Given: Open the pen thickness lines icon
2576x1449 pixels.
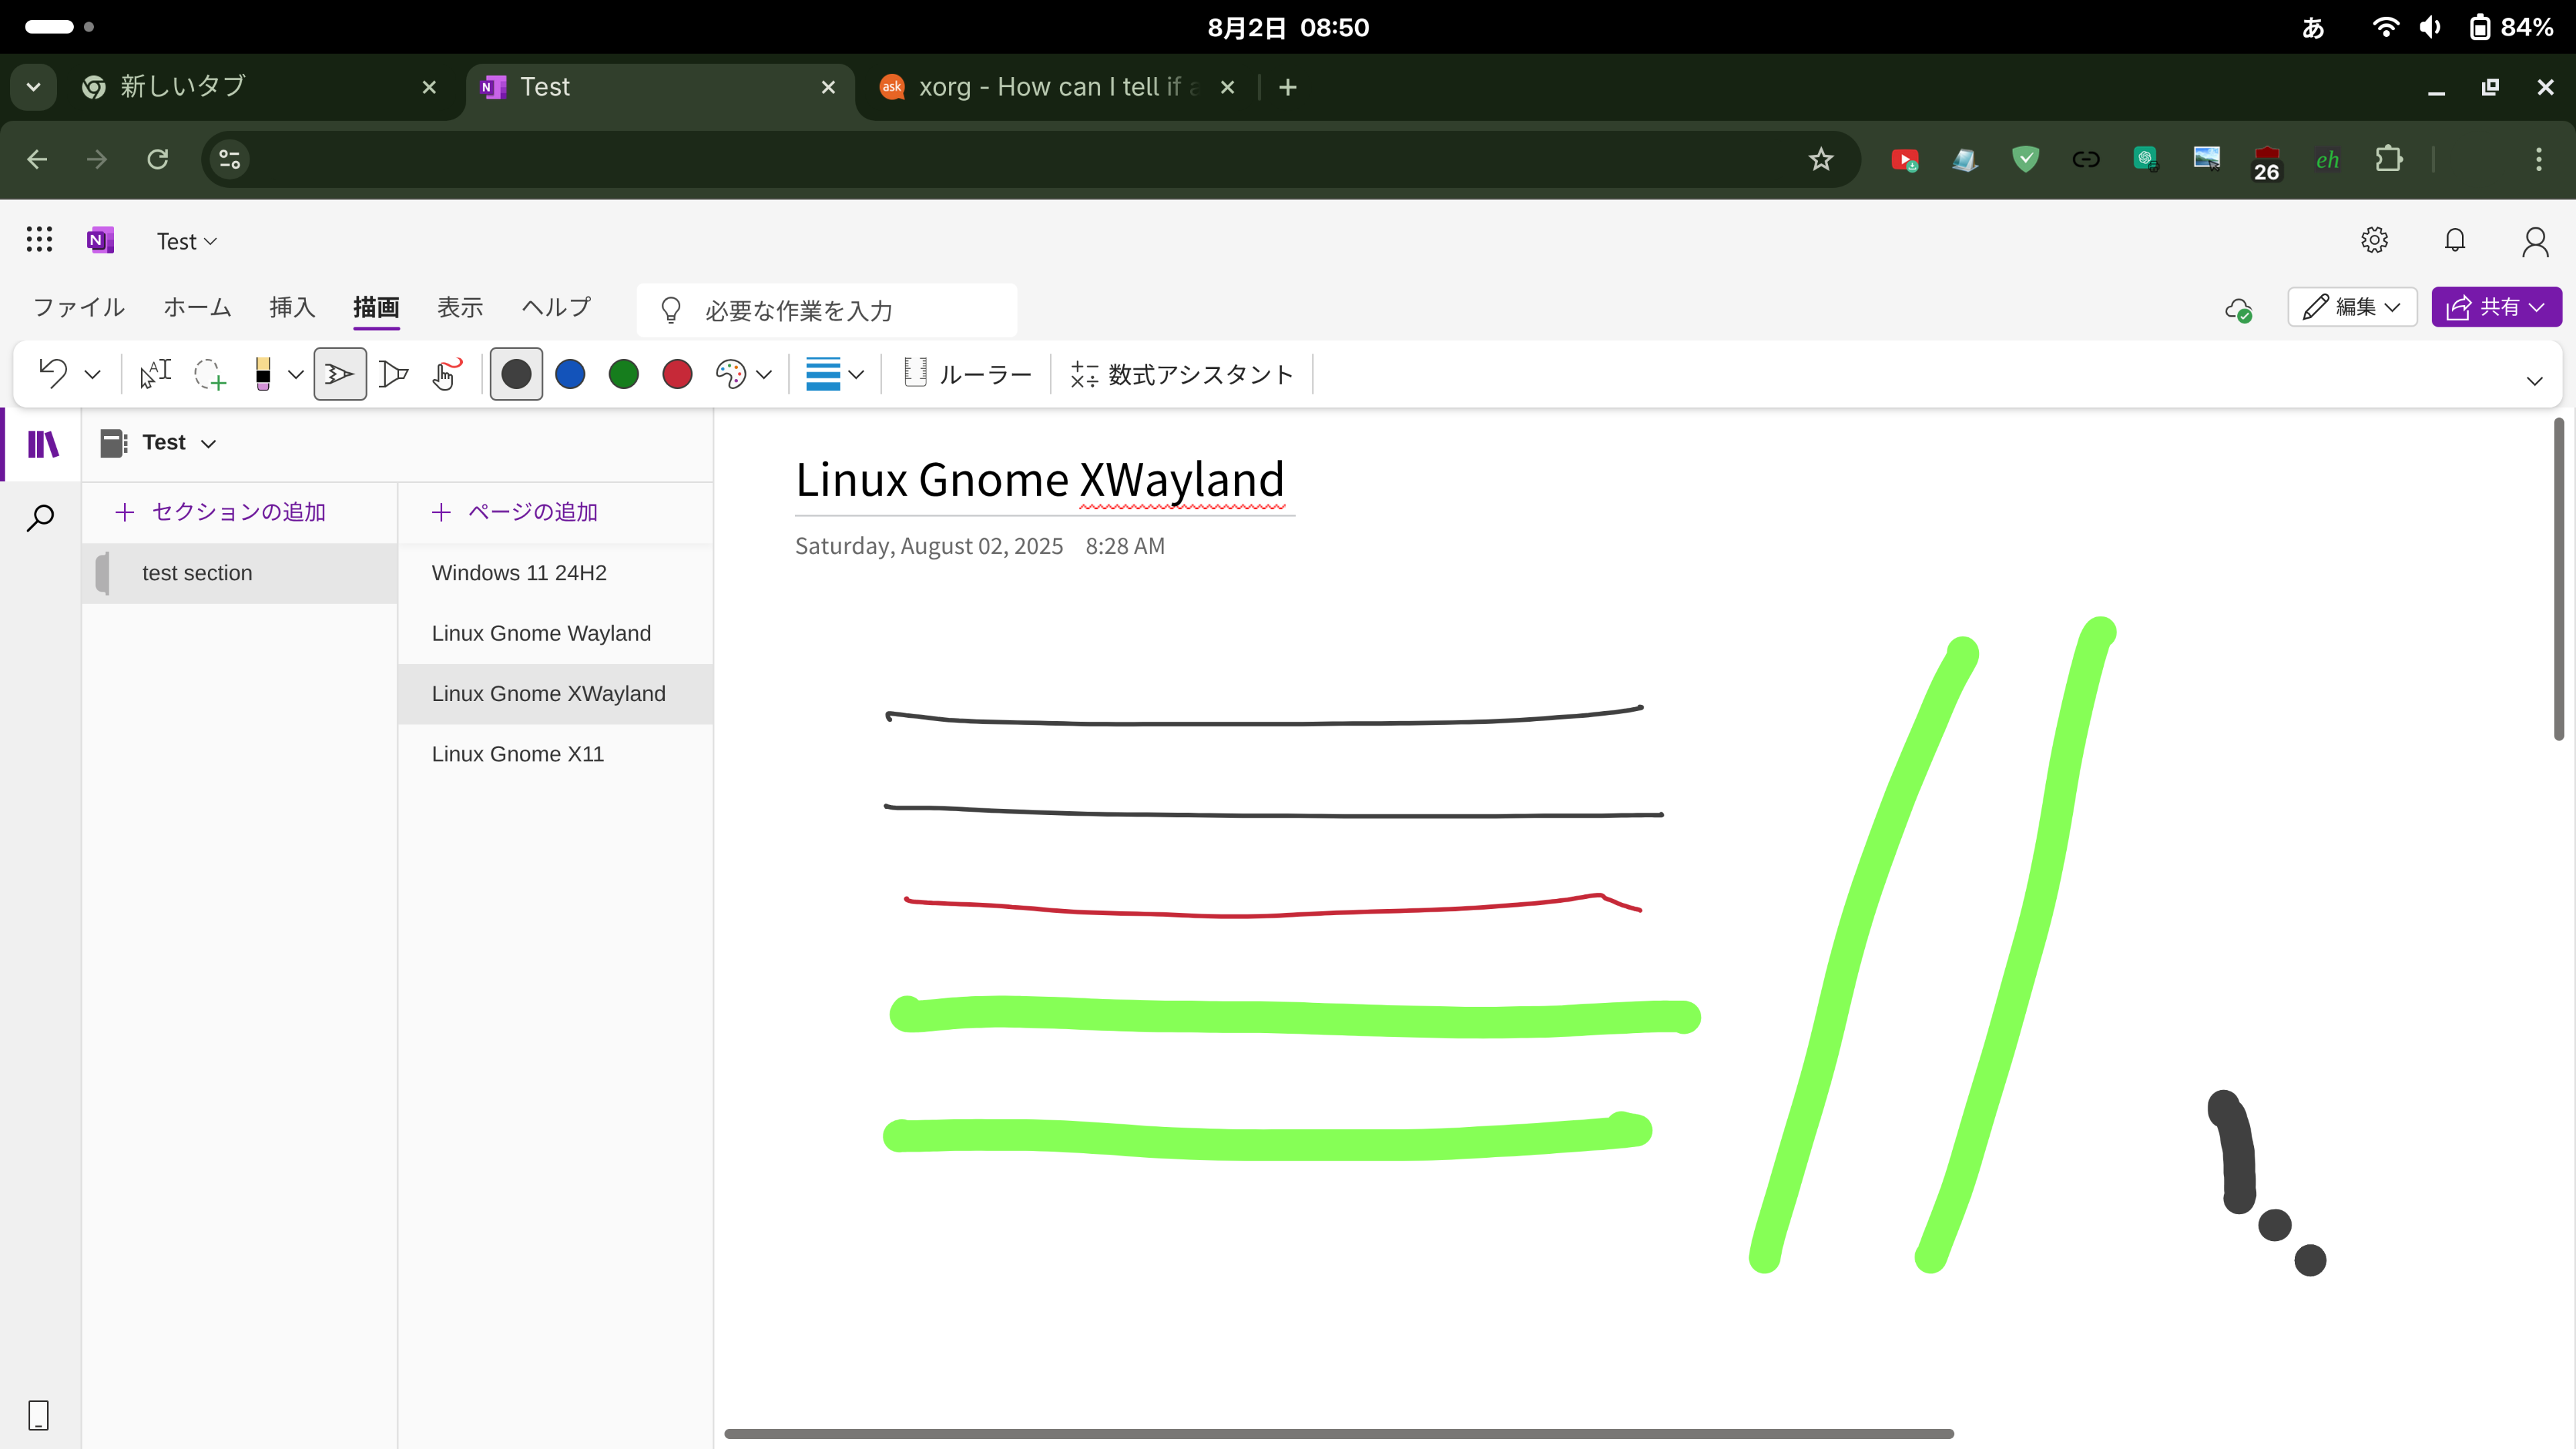Looking at the screenshot, I should (x=823, y=374).
